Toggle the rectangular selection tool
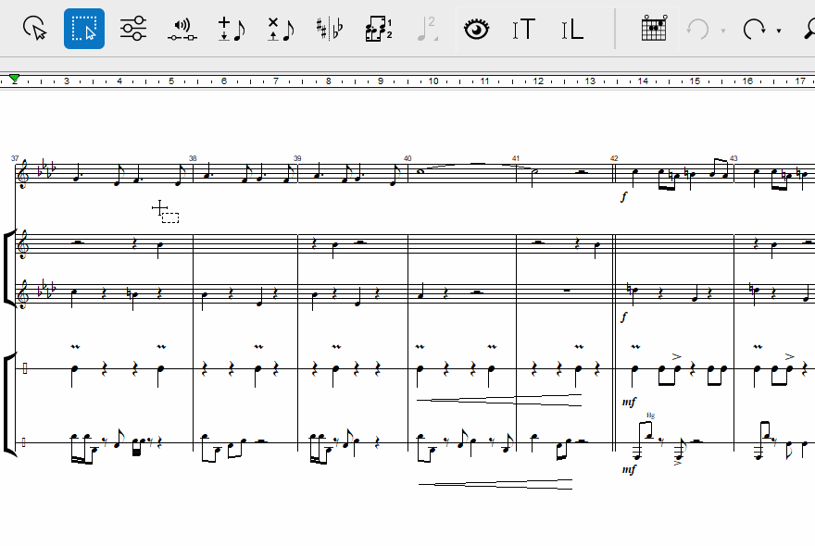This screenshot has width=815, height=546. [x=84, y=29]
